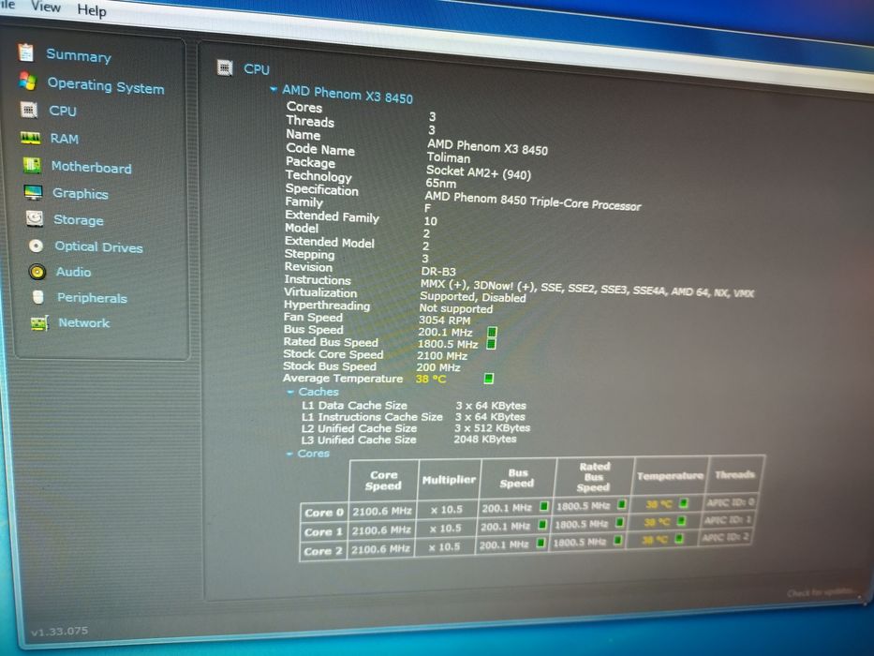Click Core 2 bus speed green indicator

point(541,543)
